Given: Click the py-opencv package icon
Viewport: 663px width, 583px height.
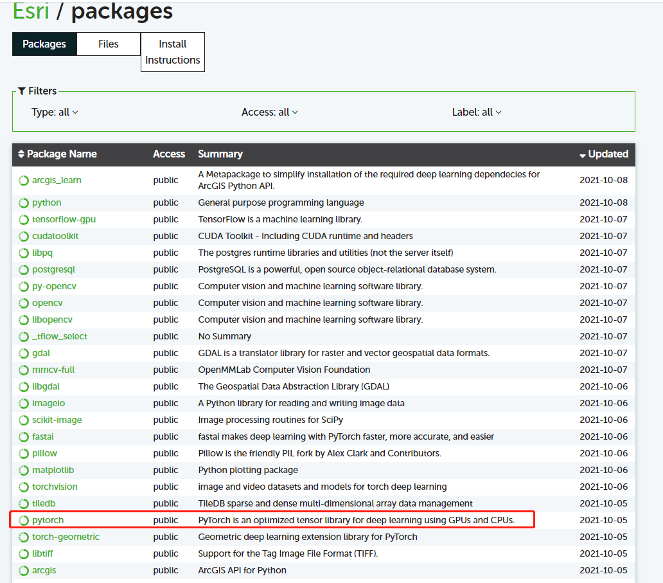Looking at the screenshot, I should (24, 287).
